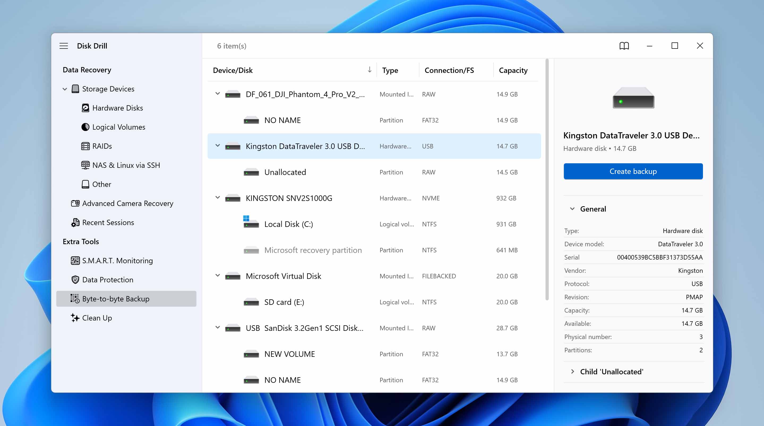
Task: Click the drive icon of SD card (E:)
Action: point(251,302)
